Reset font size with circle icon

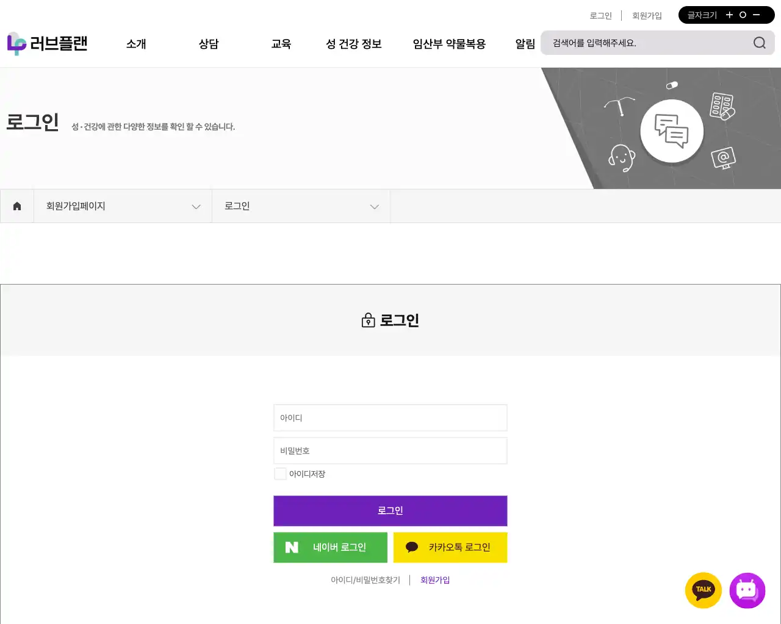pyautogui.click(x=743, y=15)
